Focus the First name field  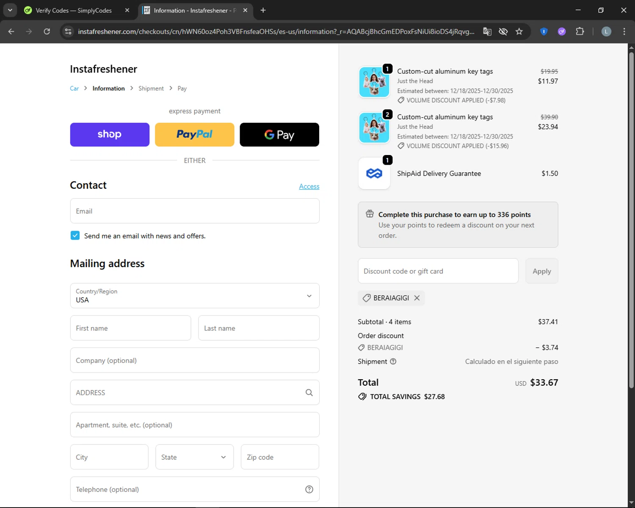(130, 328)
